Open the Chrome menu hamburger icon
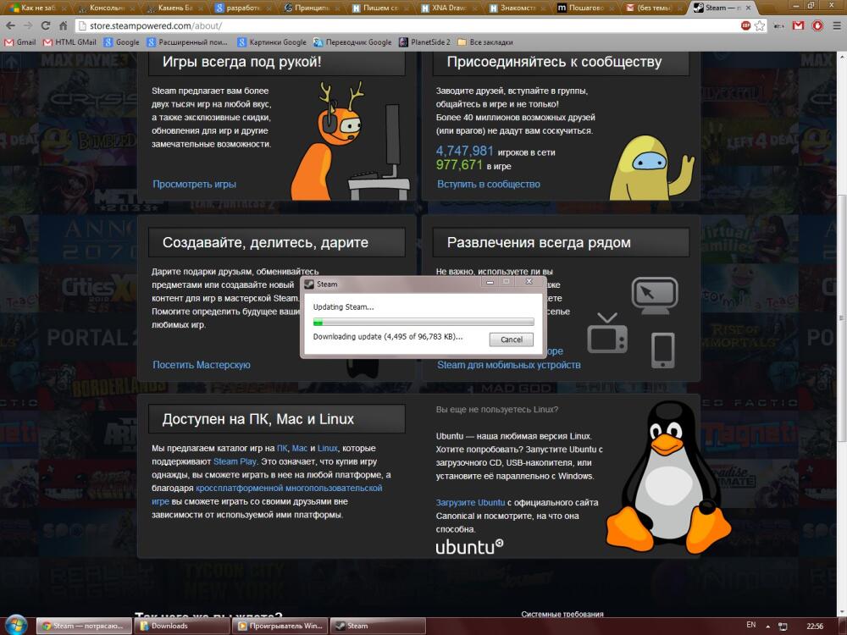This screenshot has width=847, height=635. [x=836, y=25]
